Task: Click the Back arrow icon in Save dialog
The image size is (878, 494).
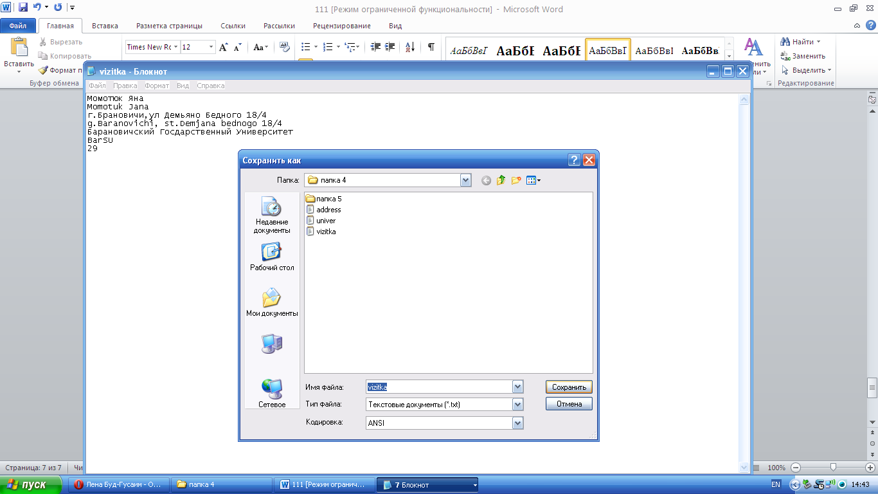Action: (486, 181)
